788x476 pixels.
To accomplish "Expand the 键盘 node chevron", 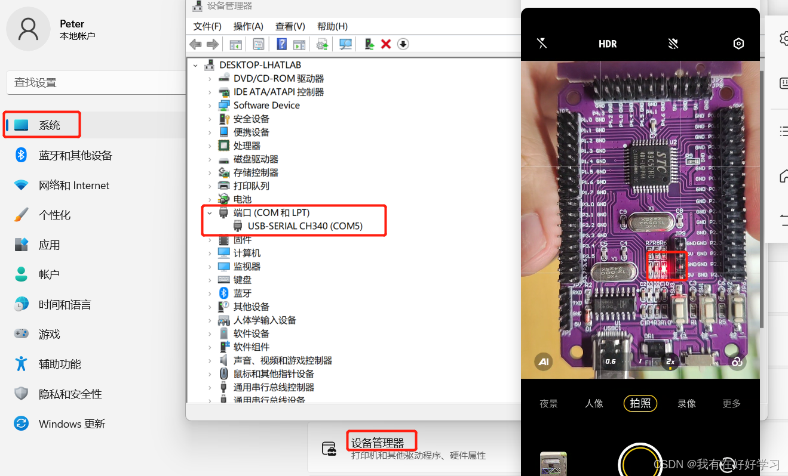I will pyautogui.click(x=210, y=280).
